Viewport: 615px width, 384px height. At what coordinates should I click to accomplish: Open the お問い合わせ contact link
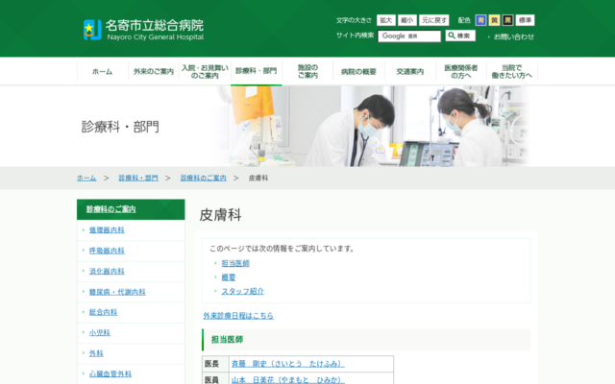coord(513,36)
